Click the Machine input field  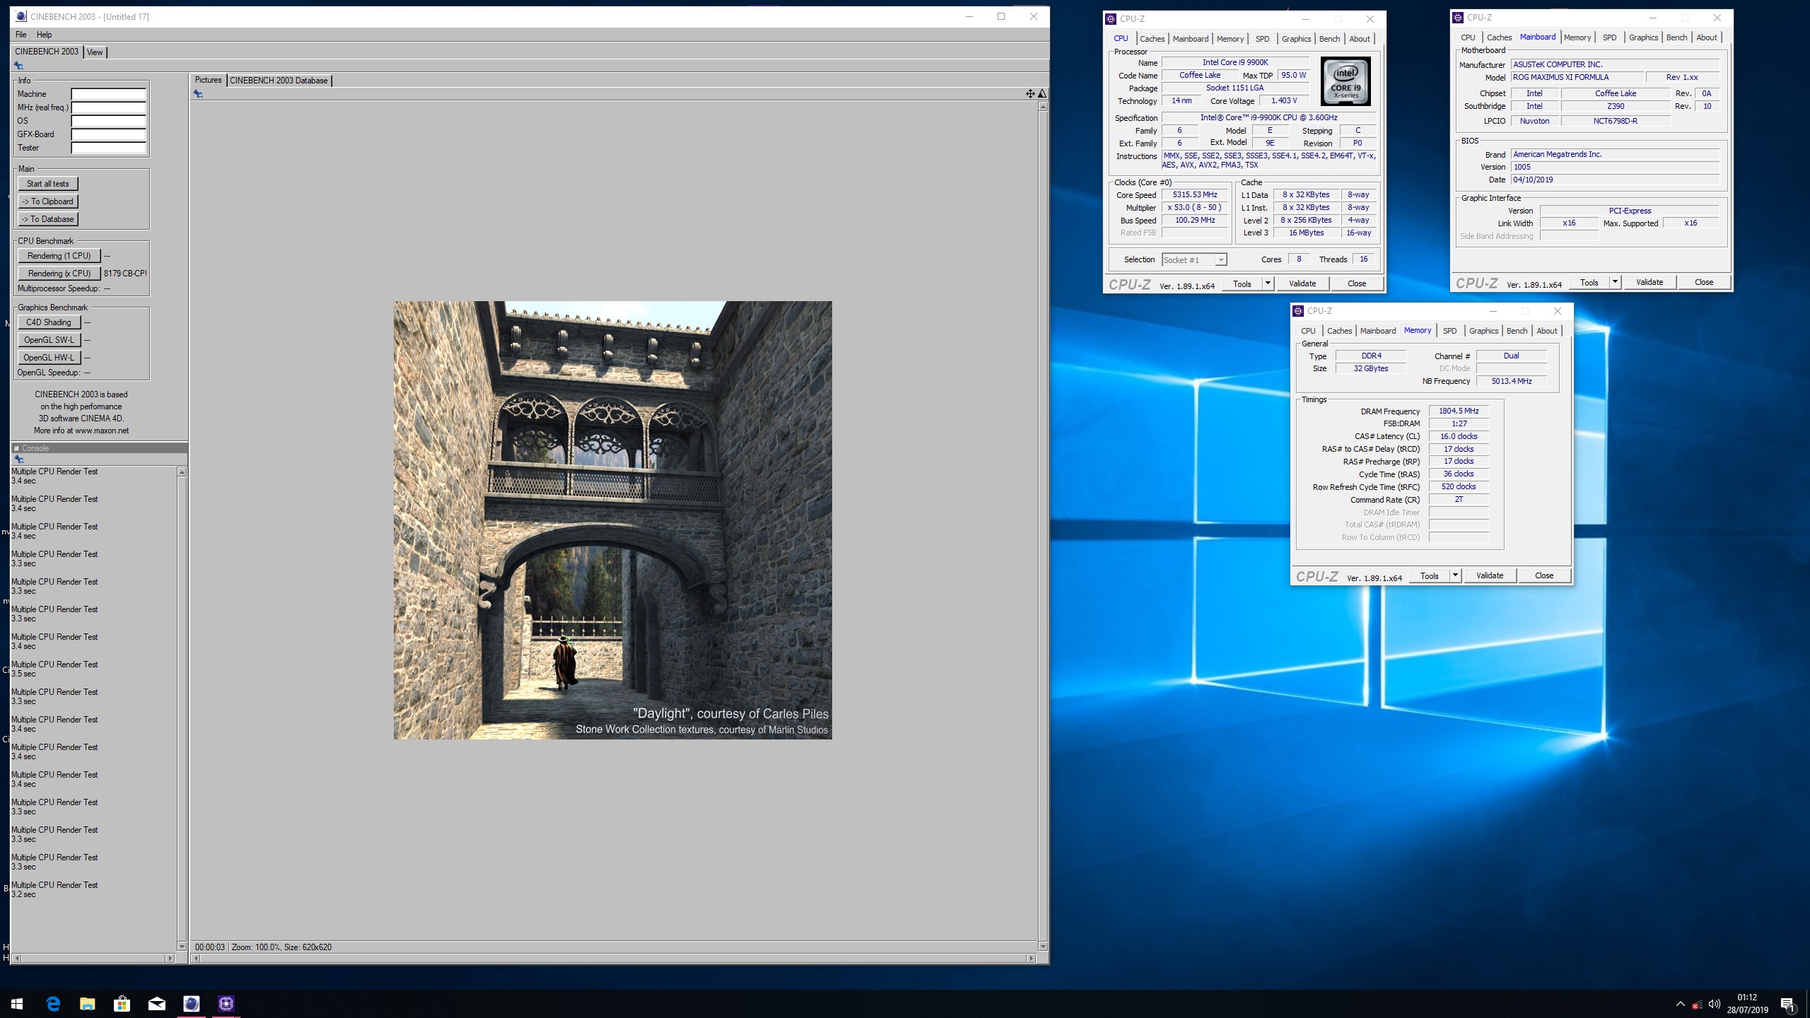click(x=108, y=94)
